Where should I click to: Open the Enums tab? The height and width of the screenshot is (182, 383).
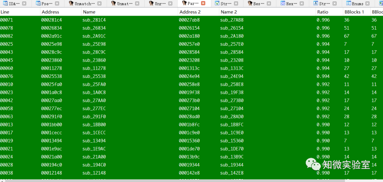click(357, 4)
